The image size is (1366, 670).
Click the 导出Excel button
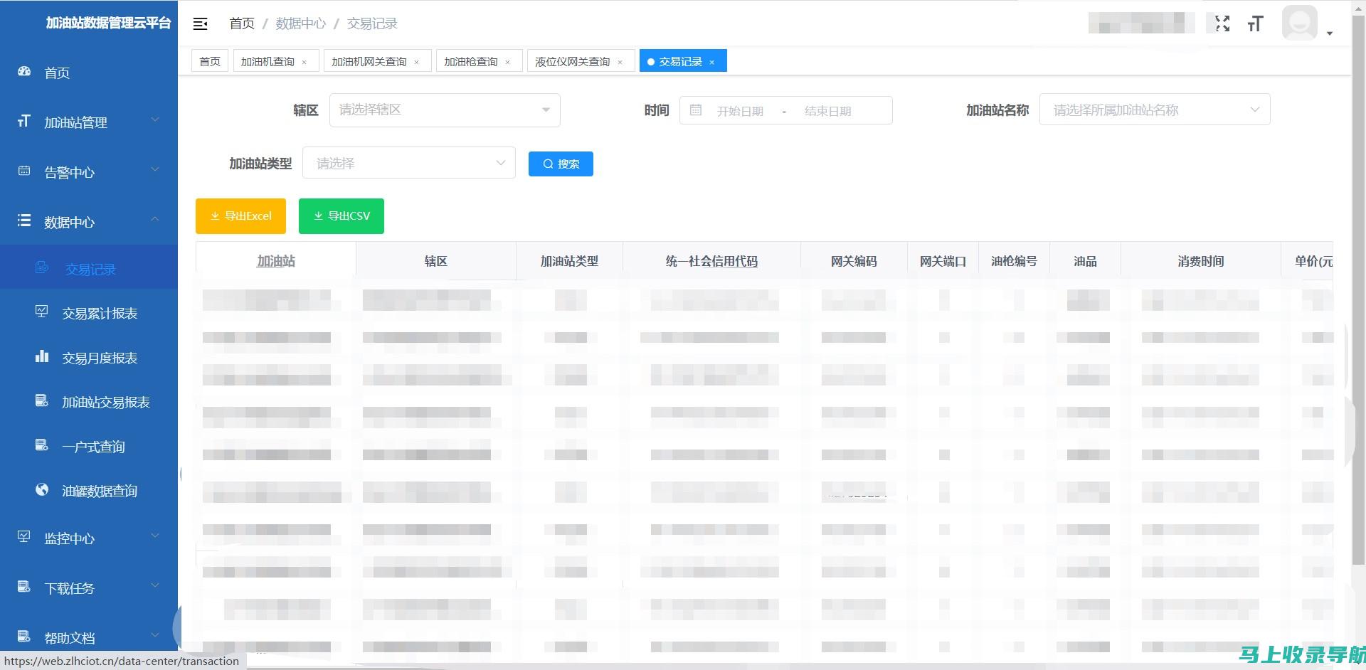tap(240, 216)
